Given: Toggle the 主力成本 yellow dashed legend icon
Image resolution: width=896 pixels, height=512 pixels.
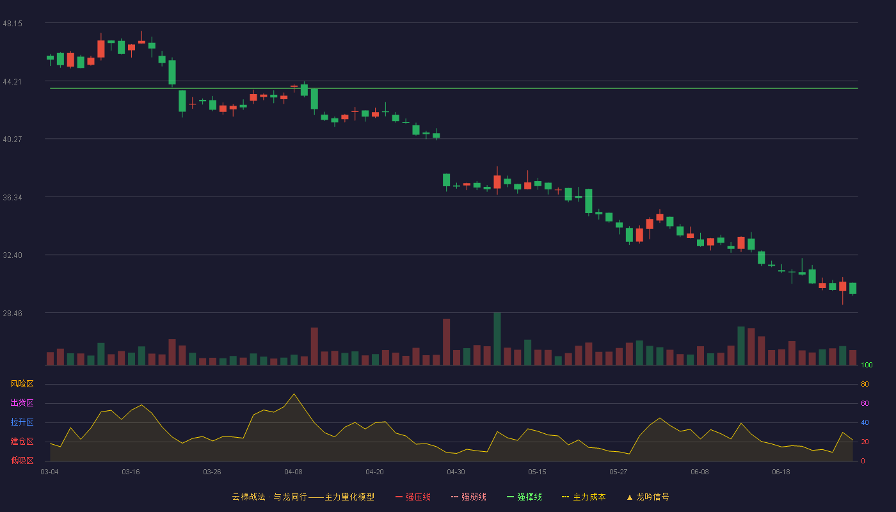Looking at the screenshot, I should coord(566,497).
